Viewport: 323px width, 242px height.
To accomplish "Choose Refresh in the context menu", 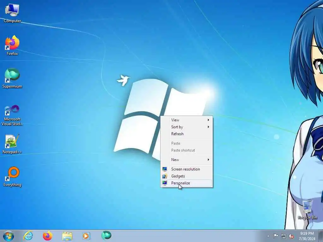I will [186, 134].
